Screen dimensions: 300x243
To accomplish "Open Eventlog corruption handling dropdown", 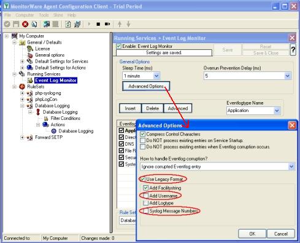I will click(x=291, y=167).
